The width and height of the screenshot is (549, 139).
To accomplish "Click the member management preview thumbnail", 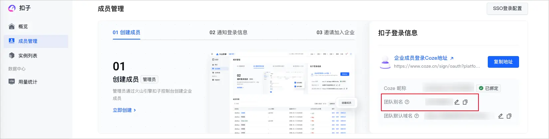I will [x=282, y=93].
